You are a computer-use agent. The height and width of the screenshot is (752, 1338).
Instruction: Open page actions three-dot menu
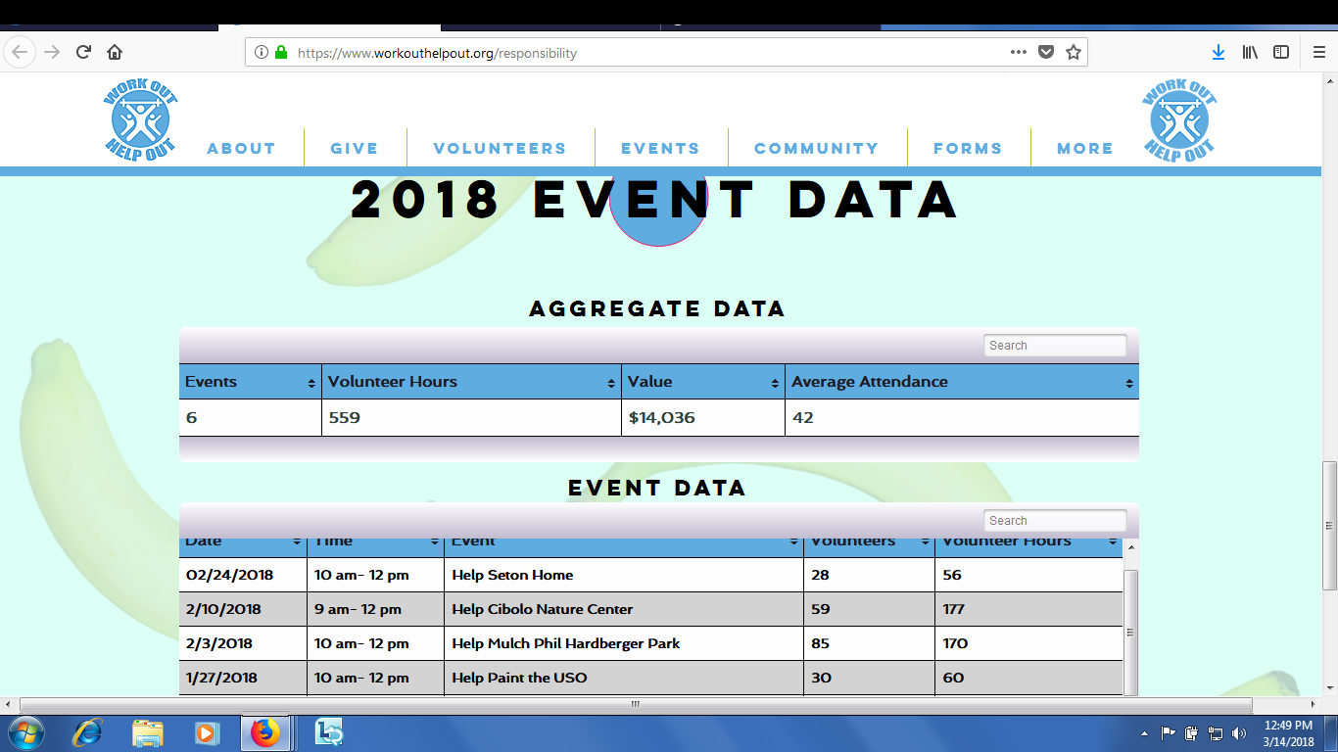[x=1019, y=53]
